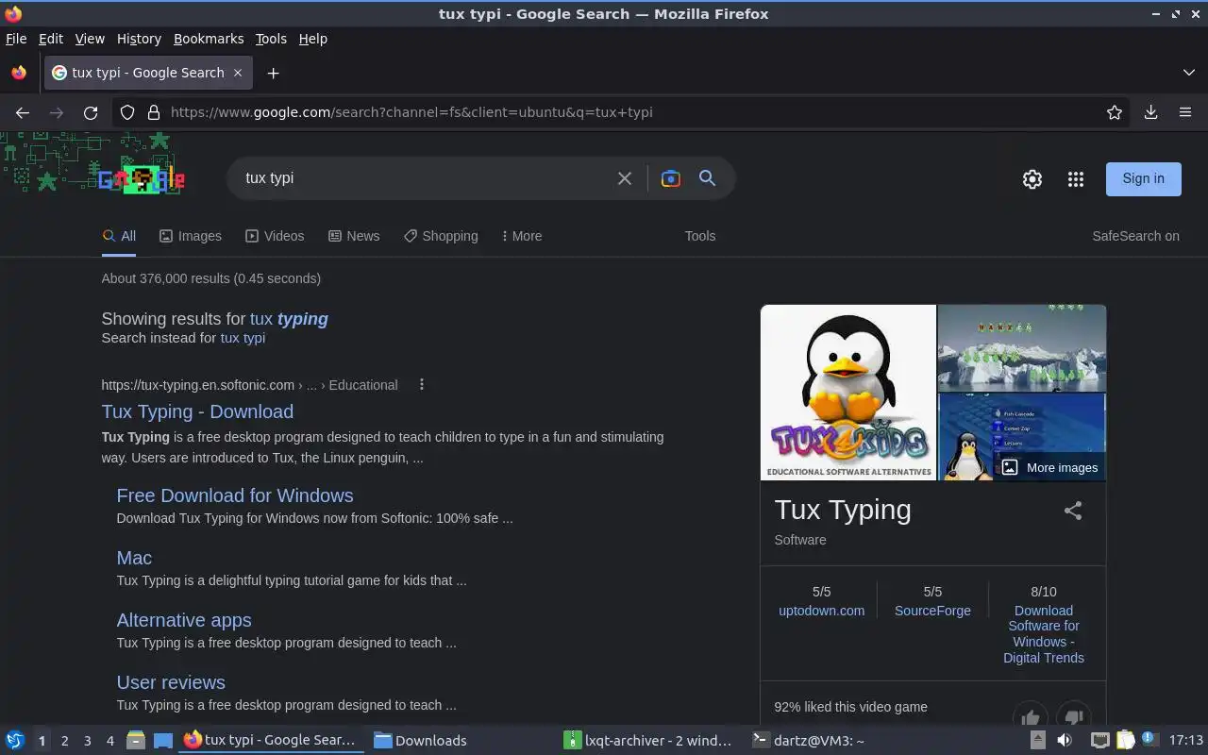Screen dimensions: 1208x755
Task: Open the Google apps grid
Action: 1076,179
